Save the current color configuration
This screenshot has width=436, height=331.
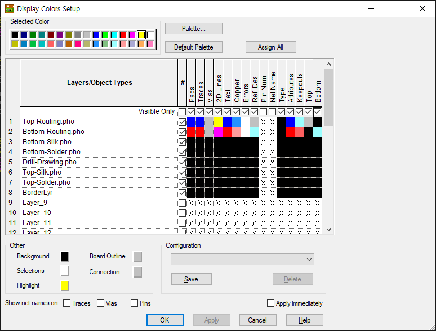click(191, 279)
